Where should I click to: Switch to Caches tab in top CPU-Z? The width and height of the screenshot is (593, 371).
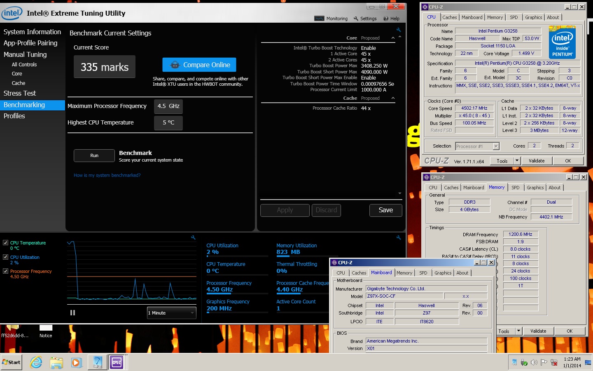[449, 17]
